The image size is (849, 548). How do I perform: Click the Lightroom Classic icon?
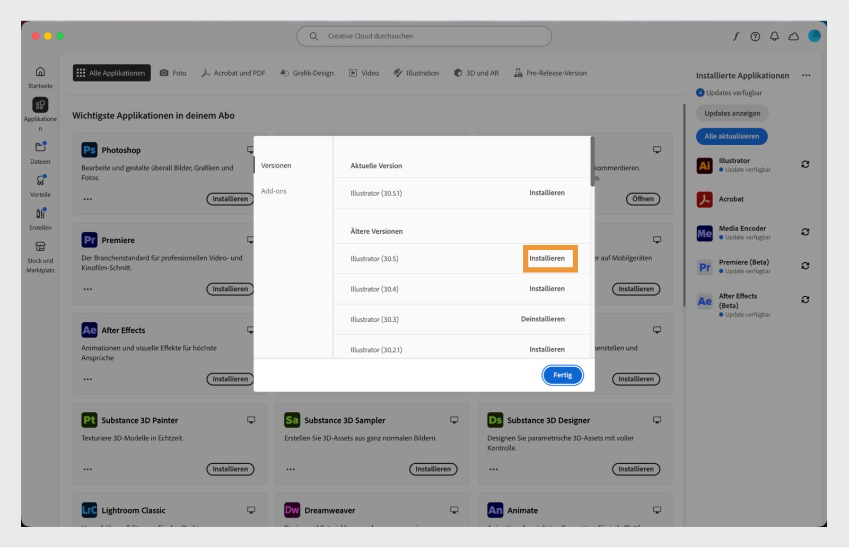point(89,510)
